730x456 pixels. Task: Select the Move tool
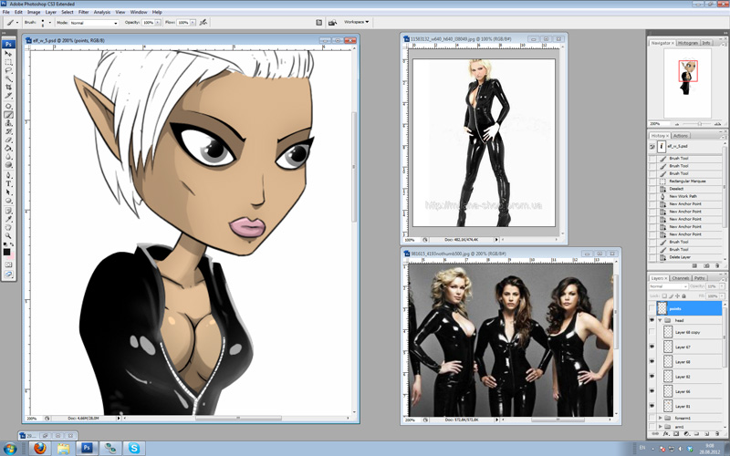coord(8,54)
